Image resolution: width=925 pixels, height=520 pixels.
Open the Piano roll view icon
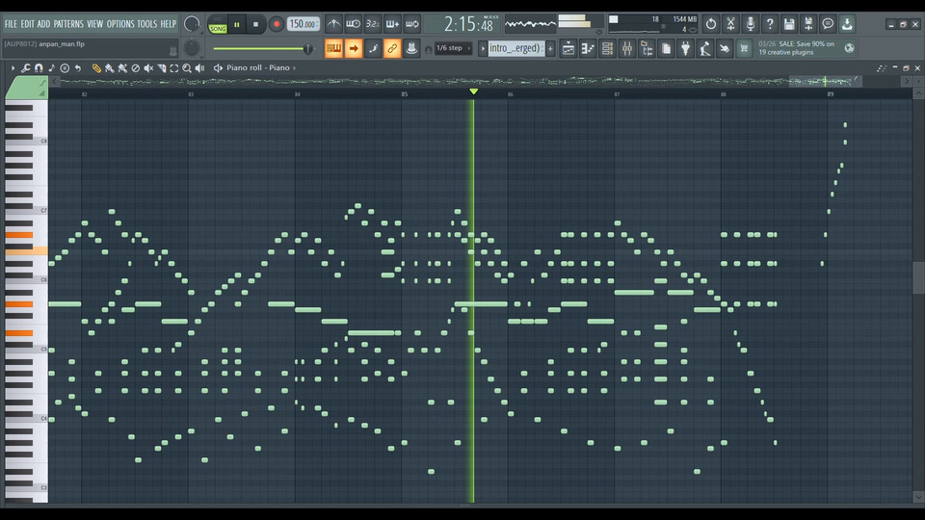(x=588, y=49)
